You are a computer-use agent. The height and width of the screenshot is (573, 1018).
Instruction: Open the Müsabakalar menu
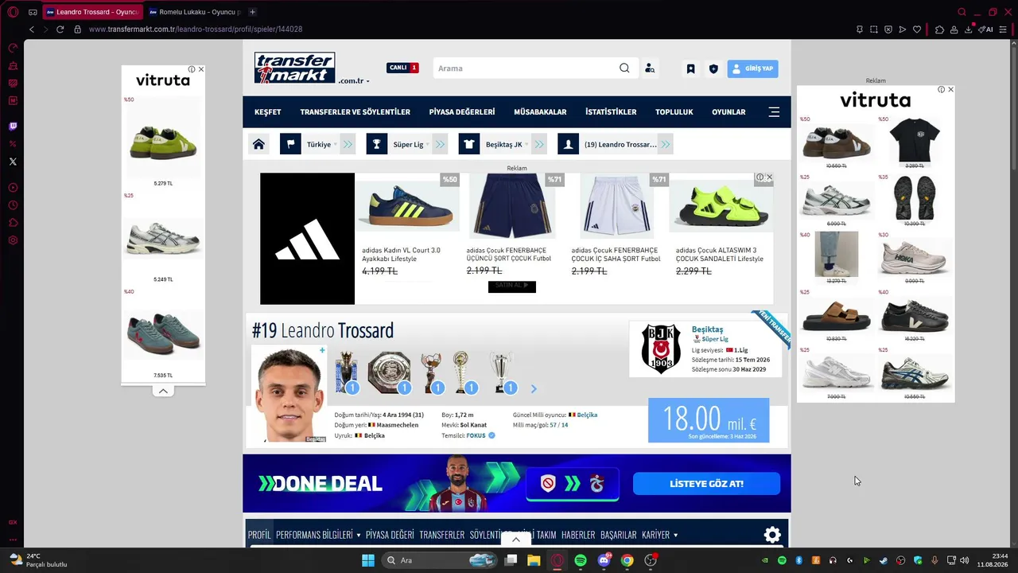tap(540, 112)
